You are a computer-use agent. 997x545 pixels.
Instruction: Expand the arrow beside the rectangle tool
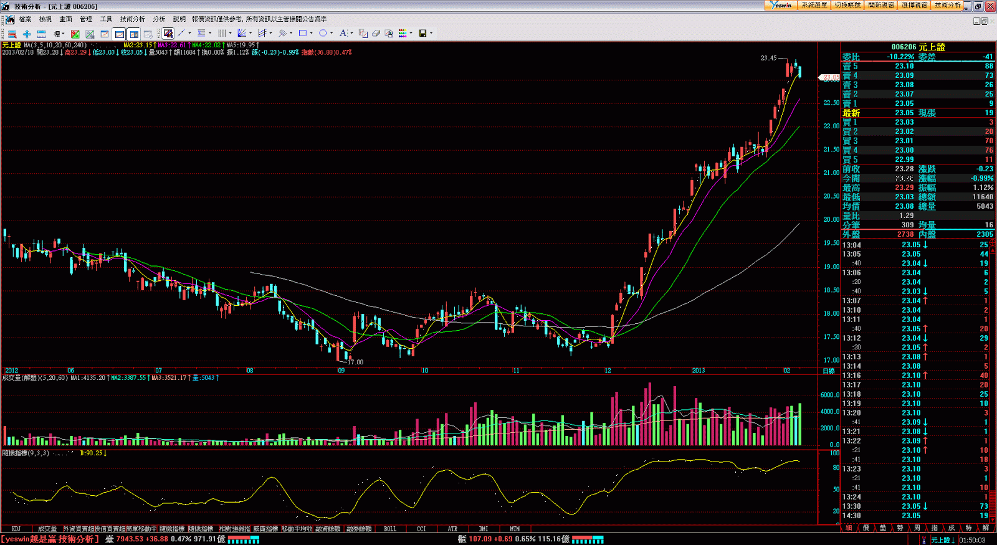pyautogui.click(x=311, y=33)
